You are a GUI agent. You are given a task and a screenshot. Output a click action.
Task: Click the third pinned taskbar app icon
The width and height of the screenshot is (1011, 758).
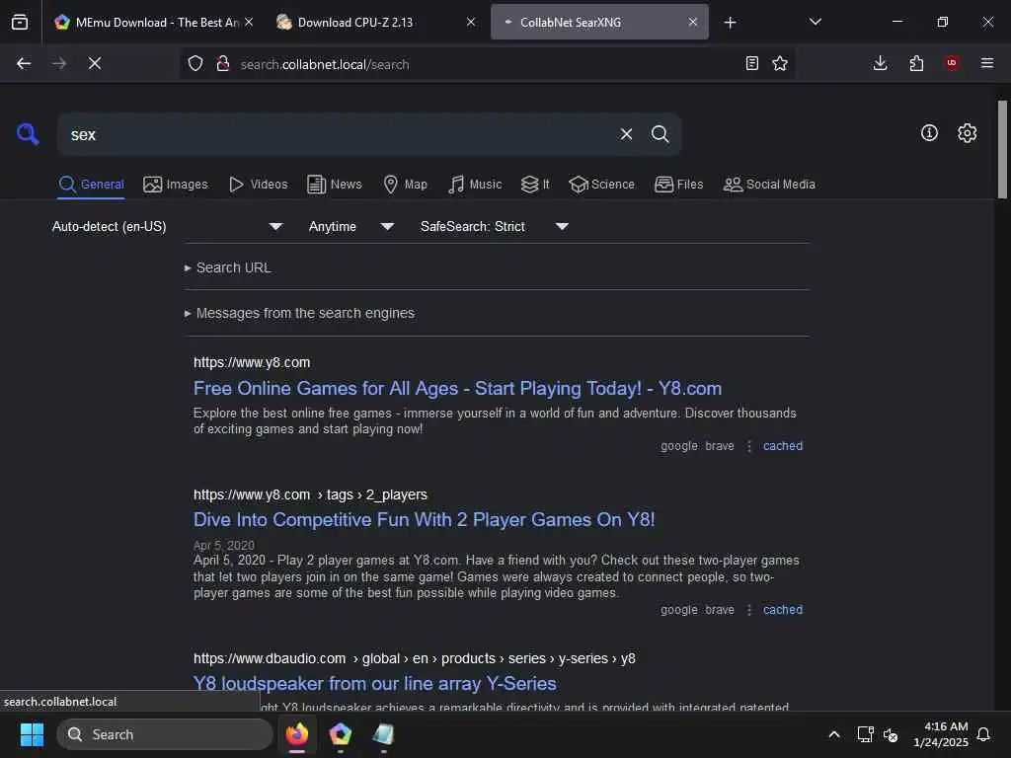pyautogui.click(x=383, y=734)
